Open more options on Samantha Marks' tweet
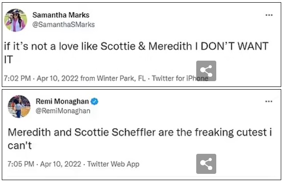Screen dimensions: 283x181 coord(269,15)
